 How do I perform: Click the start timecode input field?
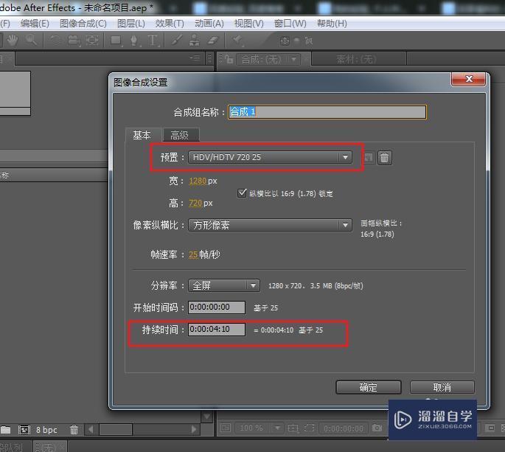point(217,307)
